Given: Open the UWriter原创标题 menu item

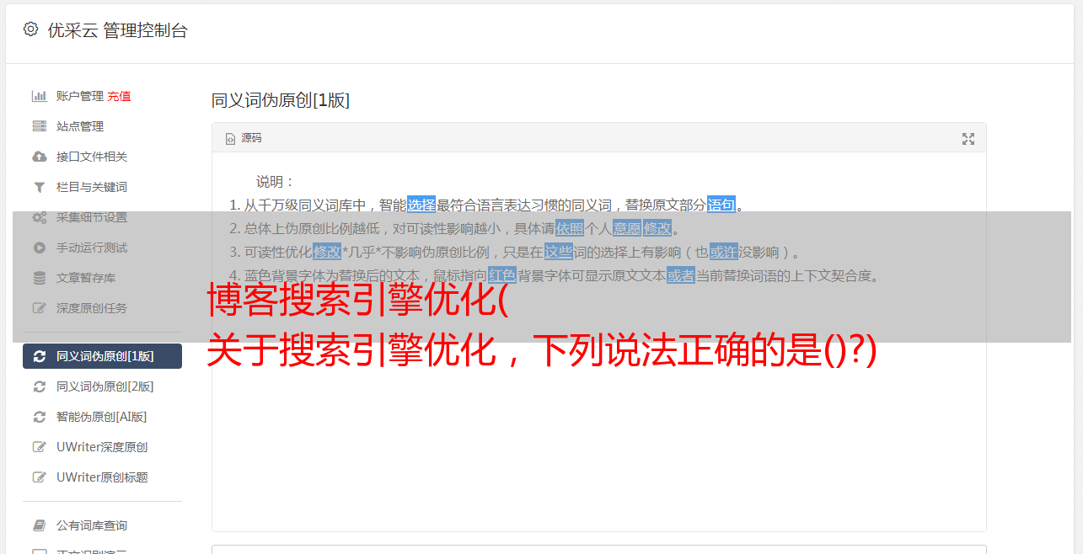Looking at the screenshot, I should pos(102,477).
